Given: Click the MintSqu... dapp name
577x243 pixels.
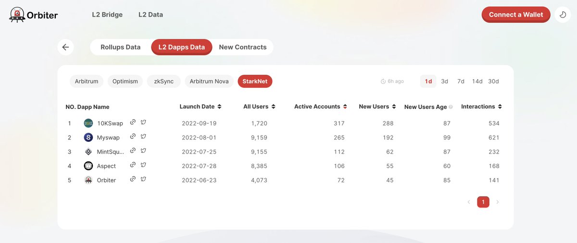Looking at the screenshot, I should 111,152.
